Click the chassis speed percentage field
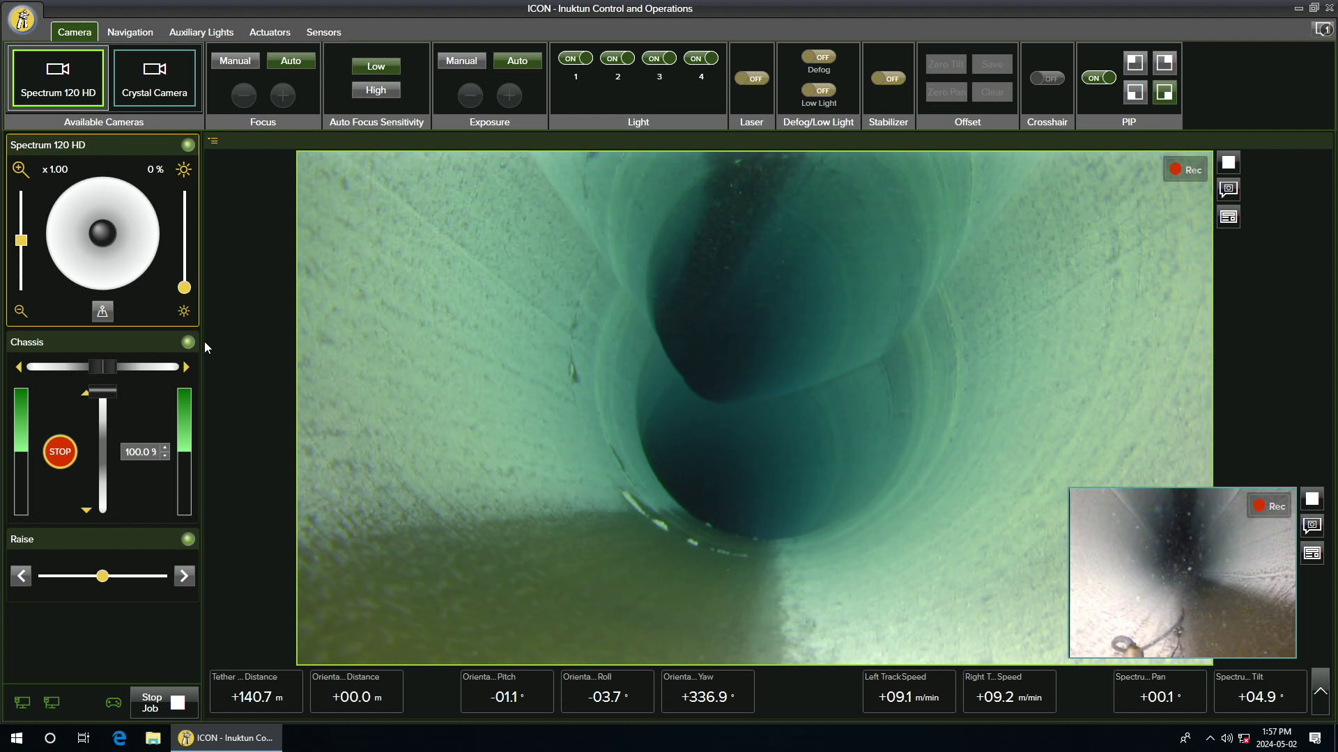 [x=141, y=452]
